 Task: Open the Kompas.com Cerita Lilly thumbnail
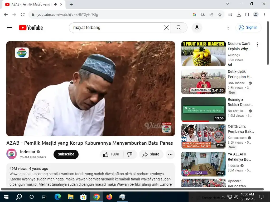pyautogui.click(x=203, y=136)
